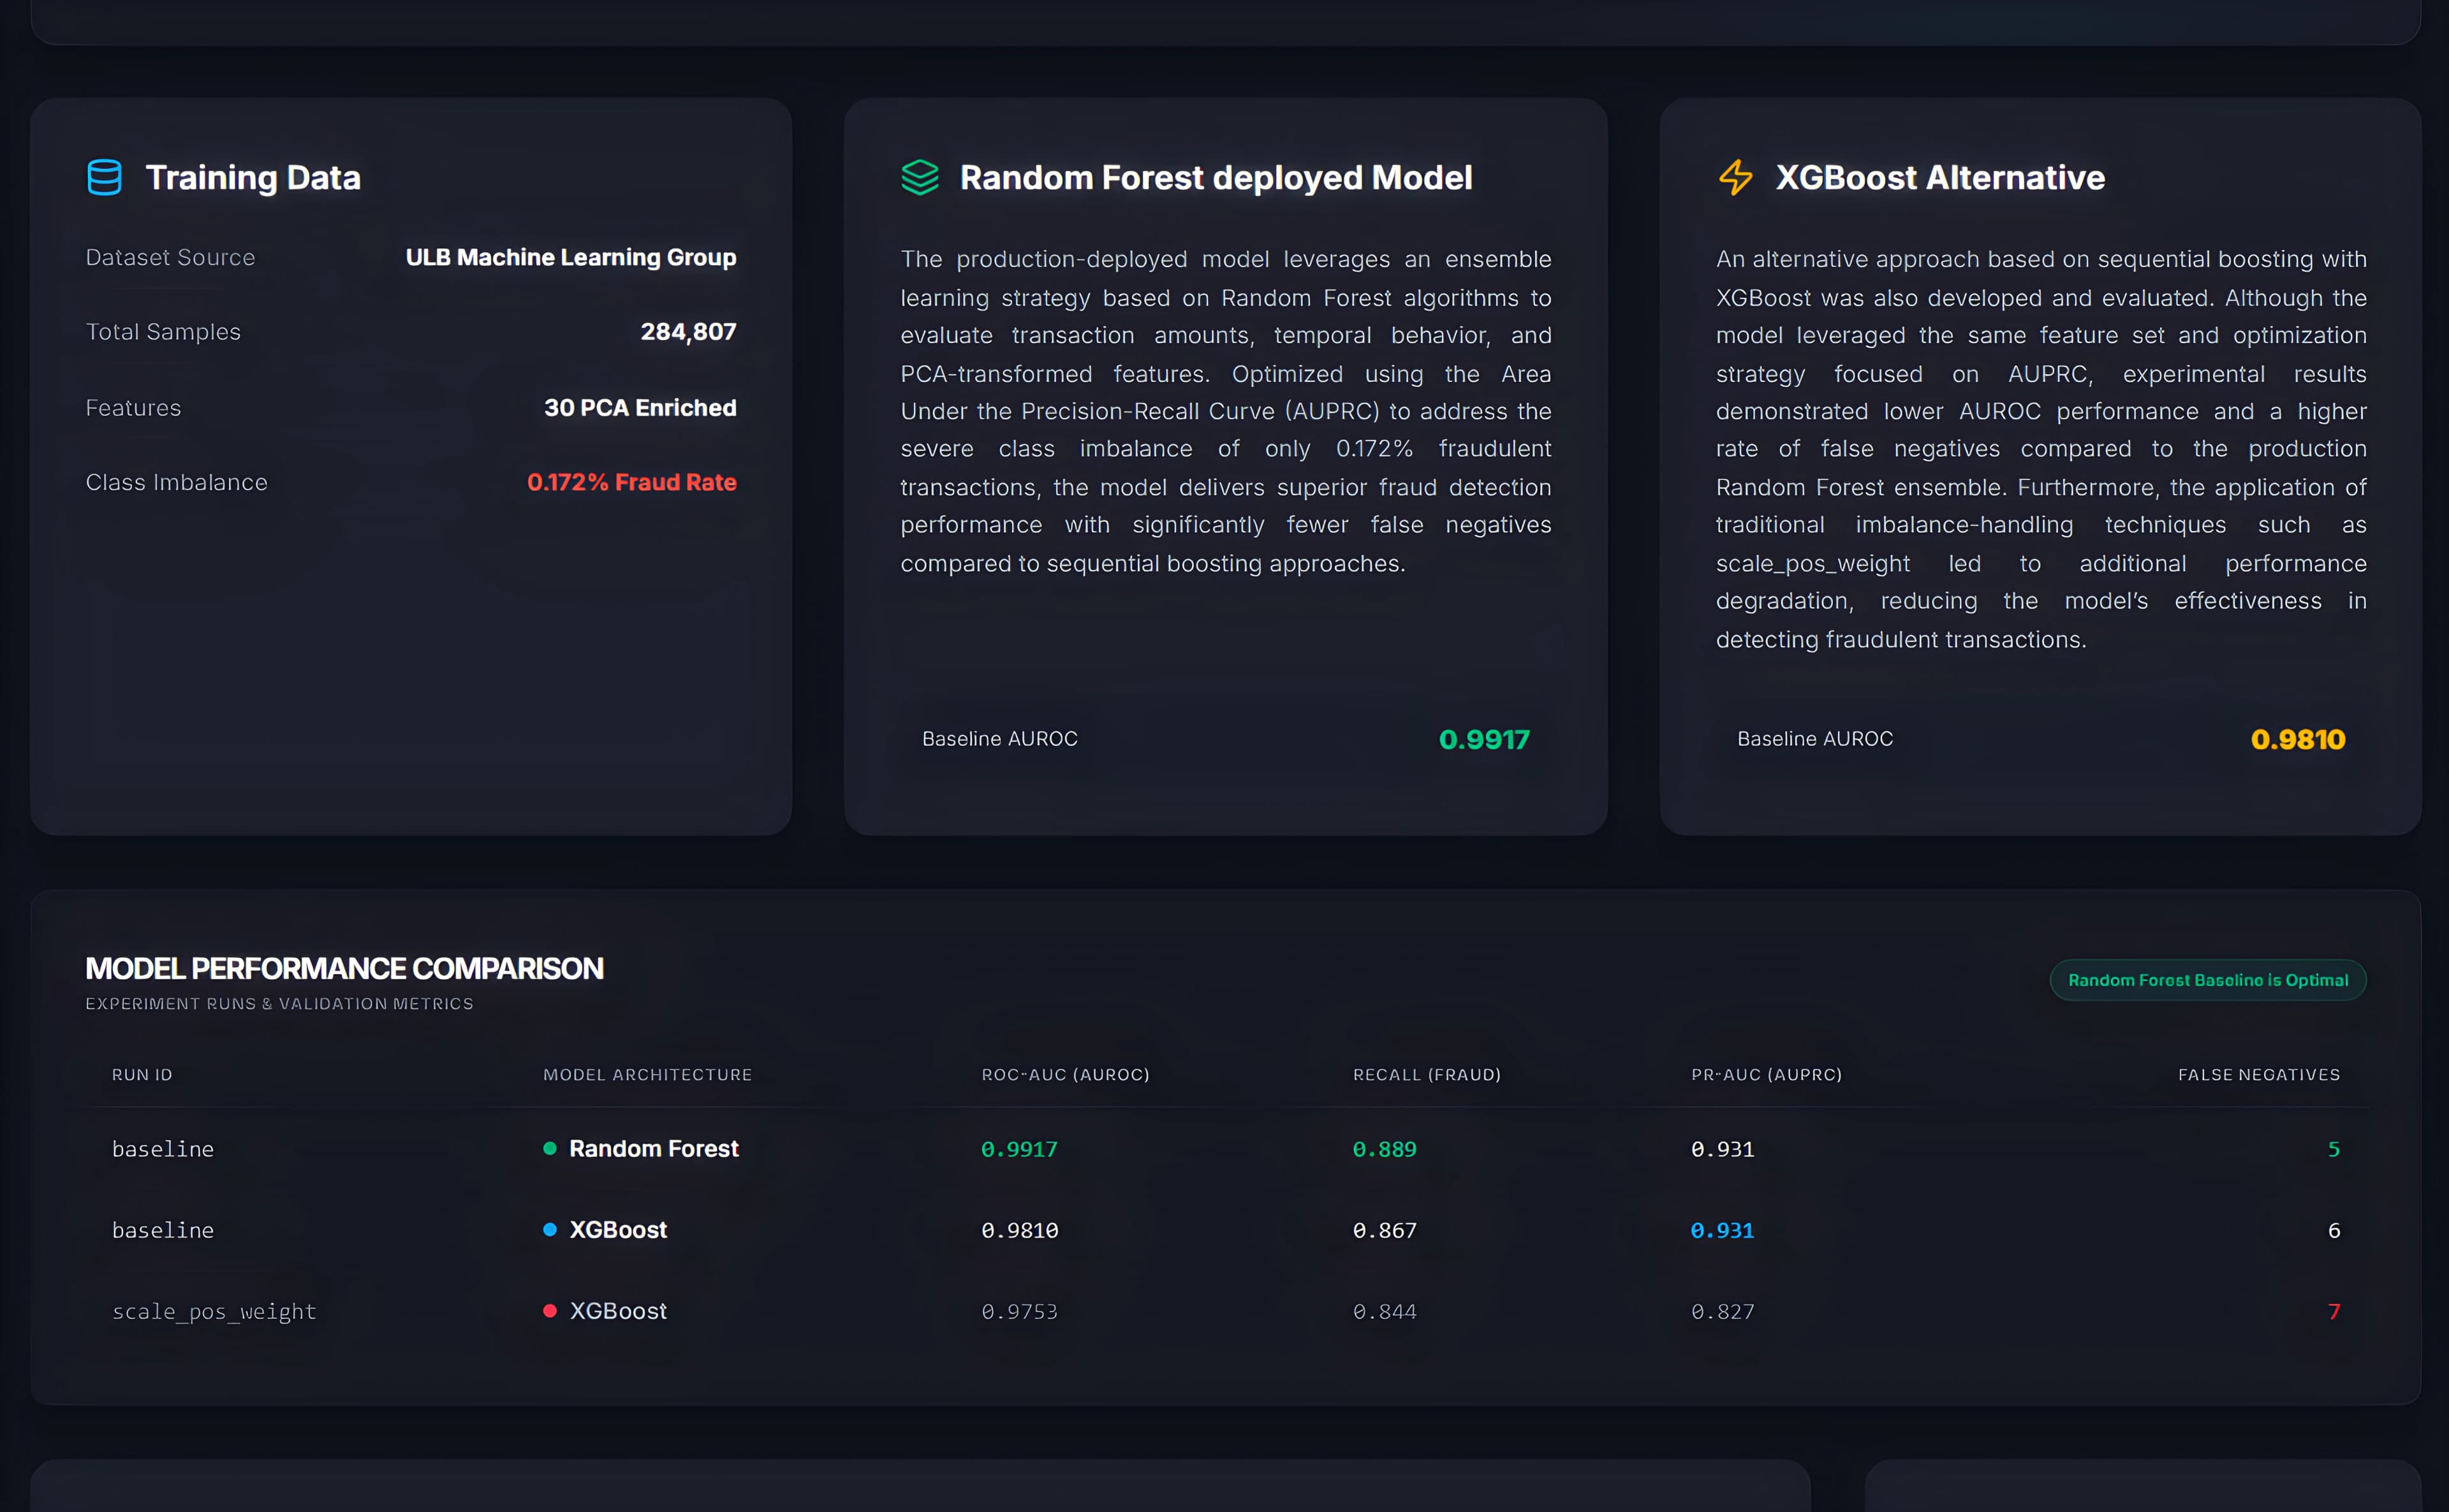
Task: Click the 'XGBoost Alternative' heading
Action: [x=1940, y=177]
